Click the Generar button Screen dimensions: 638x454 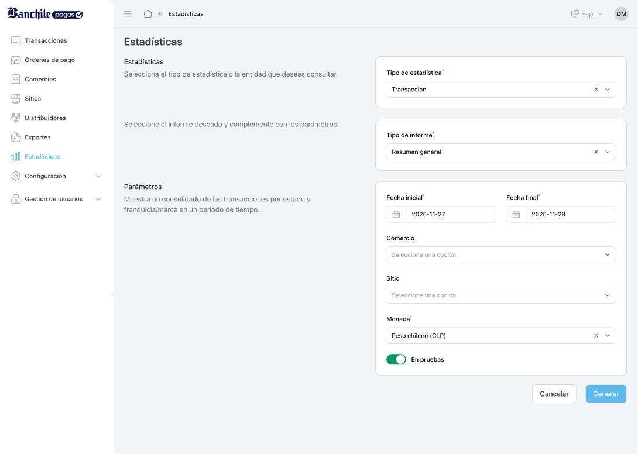coord(606,394)
